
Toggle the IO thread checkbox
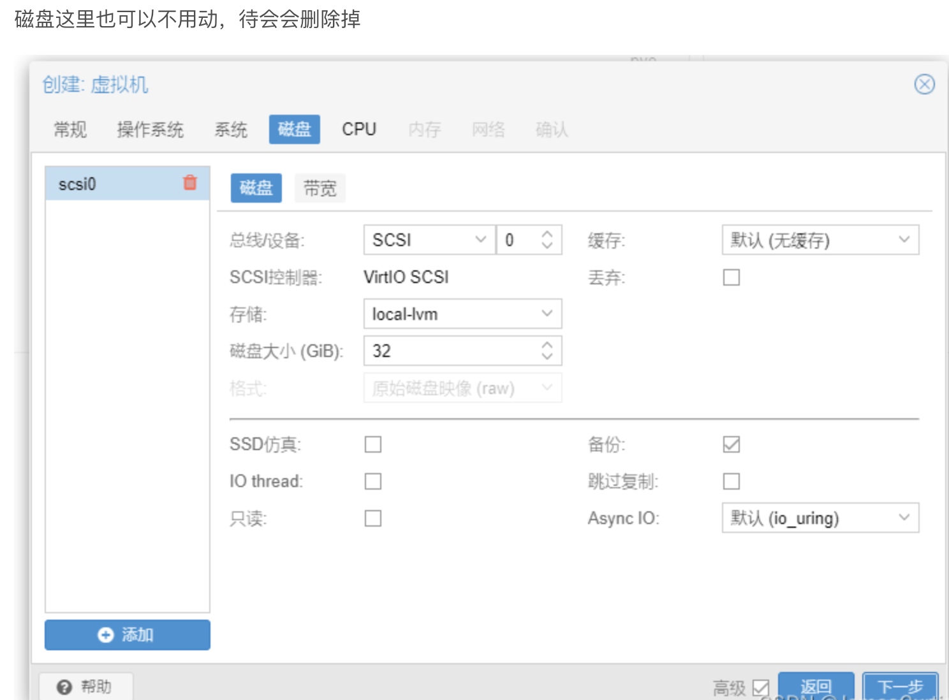click(373, 481)
